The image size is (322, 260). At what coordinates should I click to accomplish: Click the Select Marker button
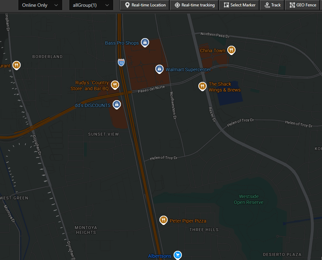tap(239, 5)
